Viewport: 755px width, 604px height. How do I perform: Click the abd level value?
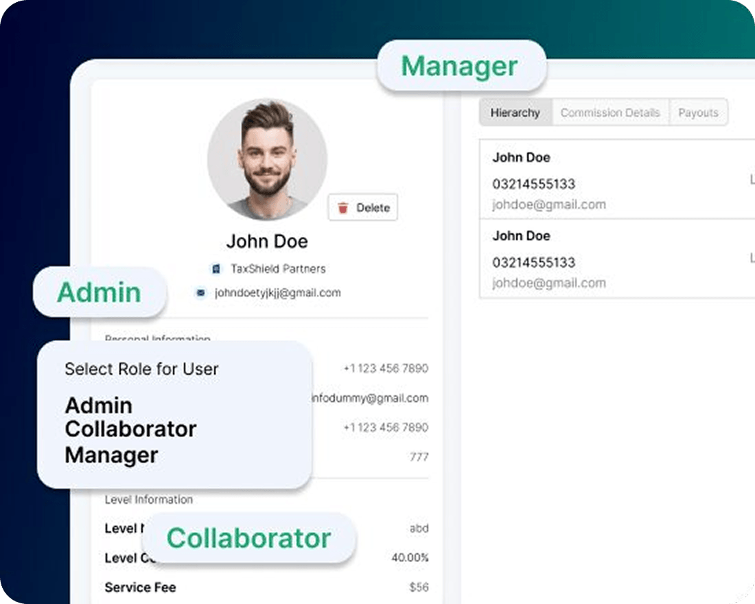[419, 528]
